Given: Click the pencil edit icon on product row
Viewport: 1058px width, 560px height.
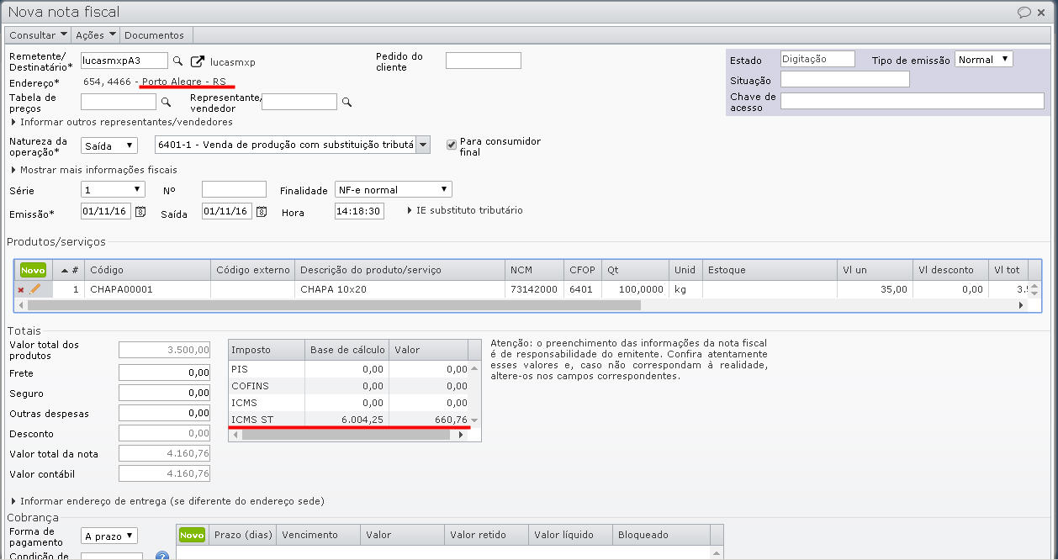Looking at the screenshot, I should tap(35, 289).
